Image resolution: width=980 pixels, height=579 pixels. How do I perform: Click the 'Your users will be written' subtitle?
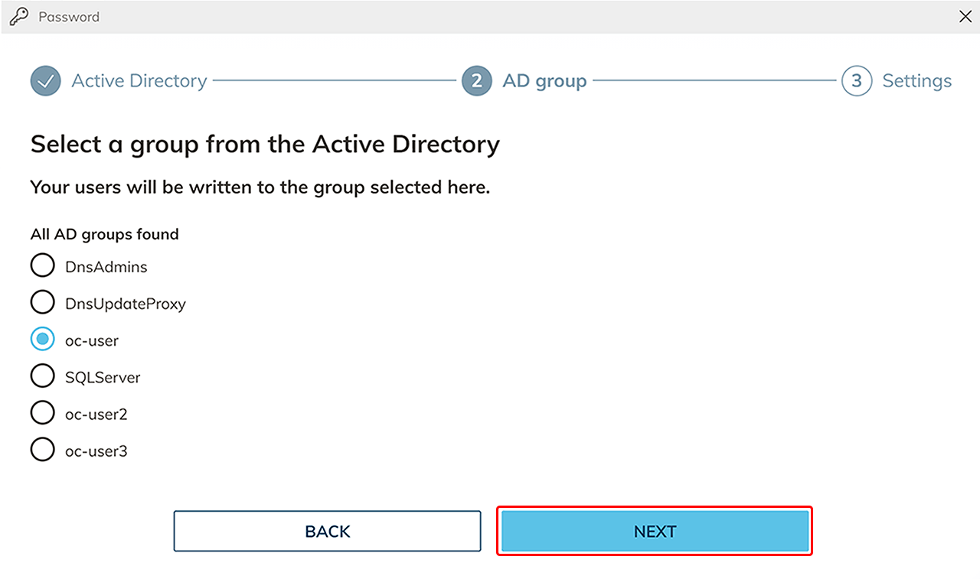(260, 187)
